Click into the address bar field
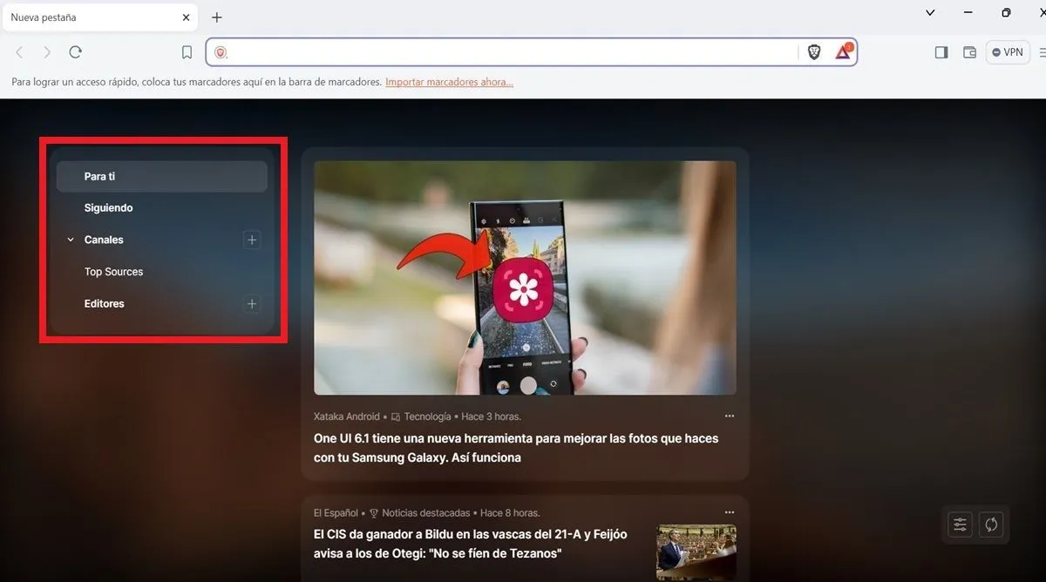Screen dimensions: 1046x582 point(506,52)
